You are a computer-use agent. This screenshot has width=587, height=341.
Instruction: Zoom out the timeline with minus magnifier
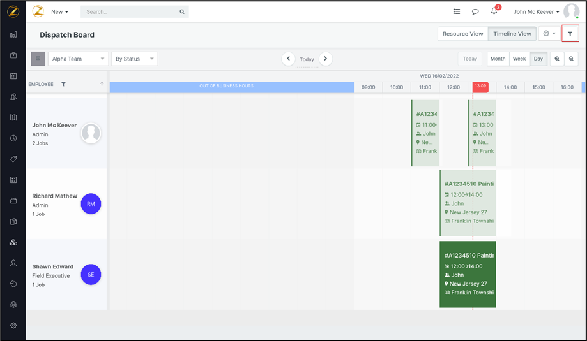tap(571, 59)
